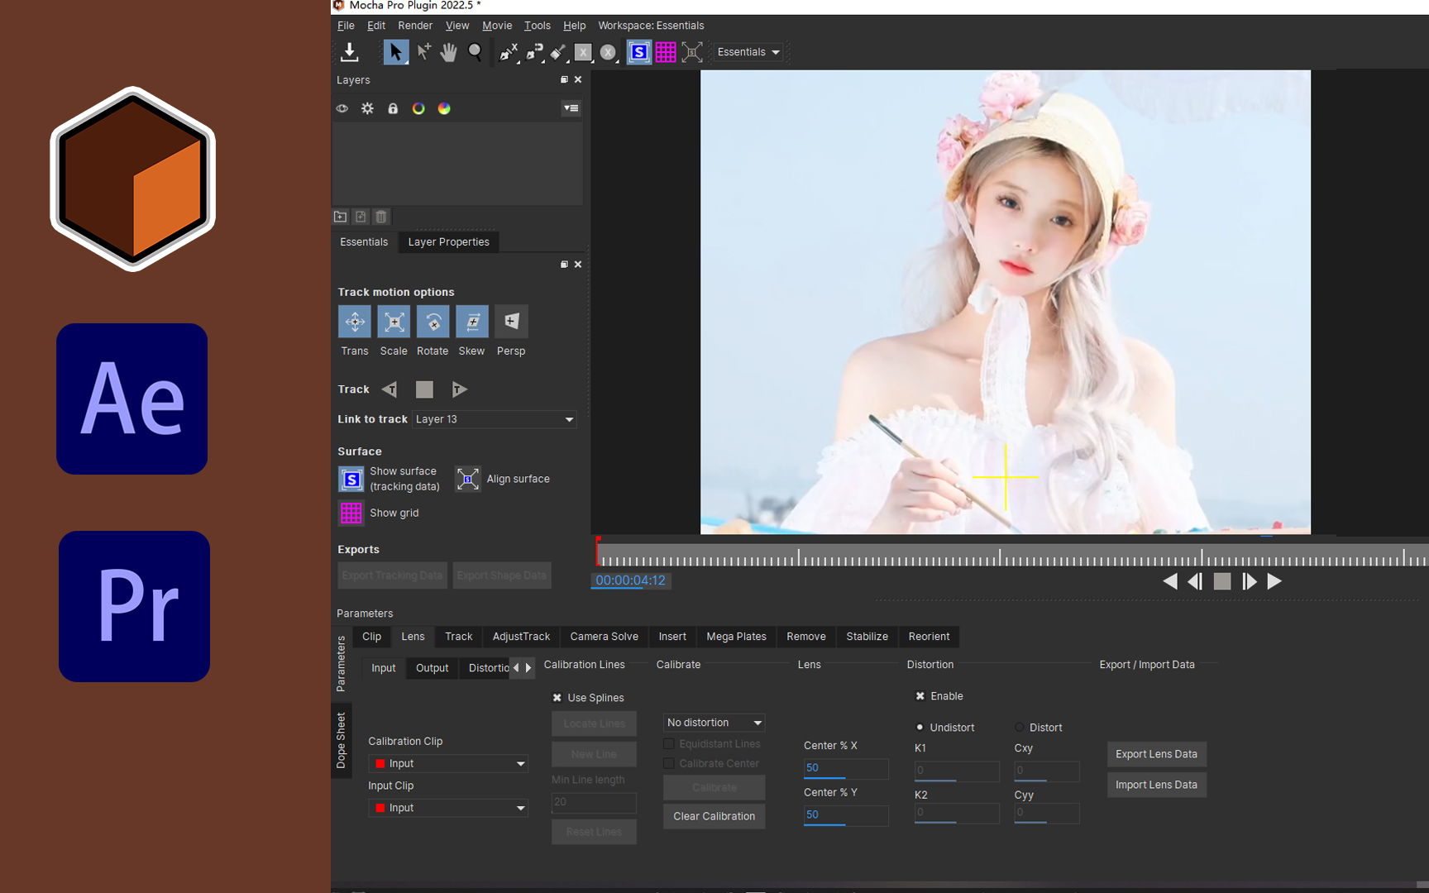Toggle the Use Splines checkbox

pos(557,698)
